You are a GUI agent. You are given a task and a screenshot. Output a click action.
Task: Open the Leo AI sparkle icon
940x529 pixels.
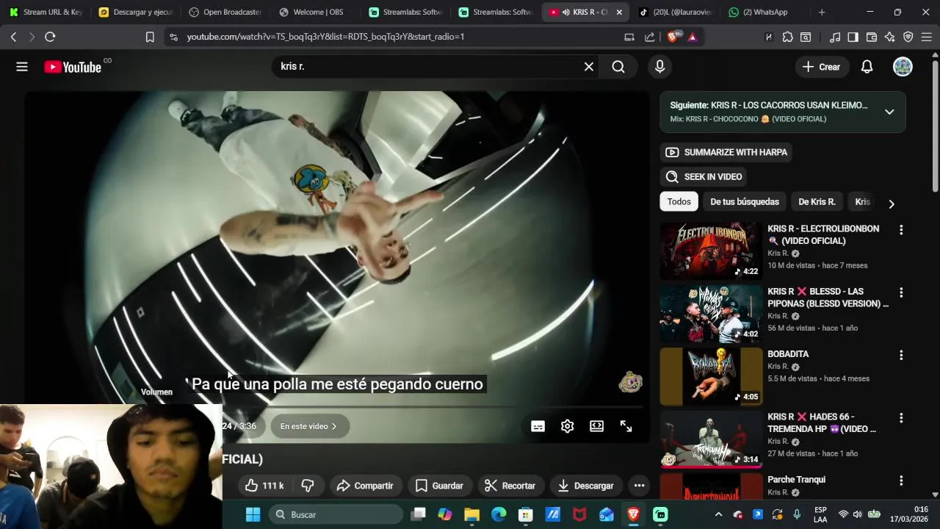tap(890, 37)
